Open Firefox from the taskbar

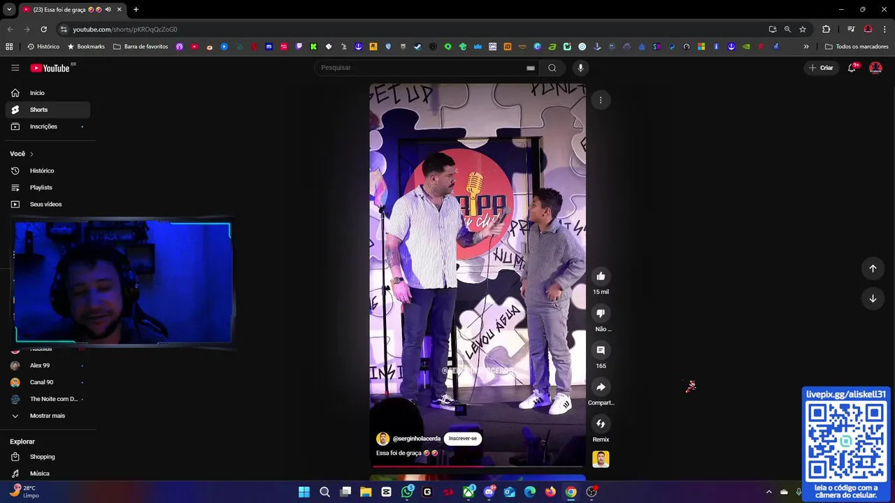pyautogui.click(x=550, y=492)
